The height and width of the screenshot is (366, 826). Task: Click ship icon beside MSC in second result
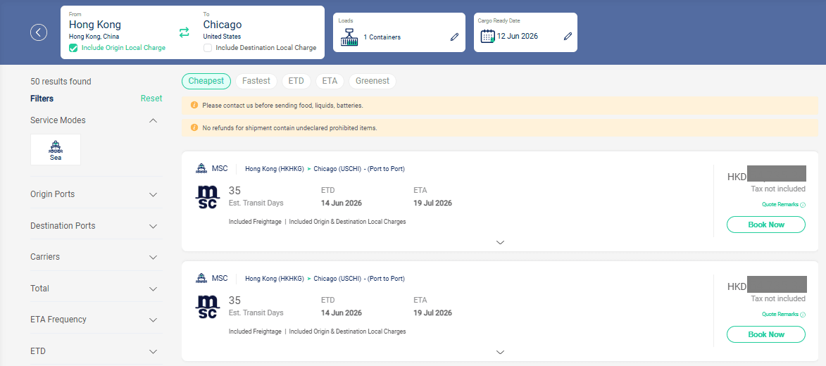[201, 278]
